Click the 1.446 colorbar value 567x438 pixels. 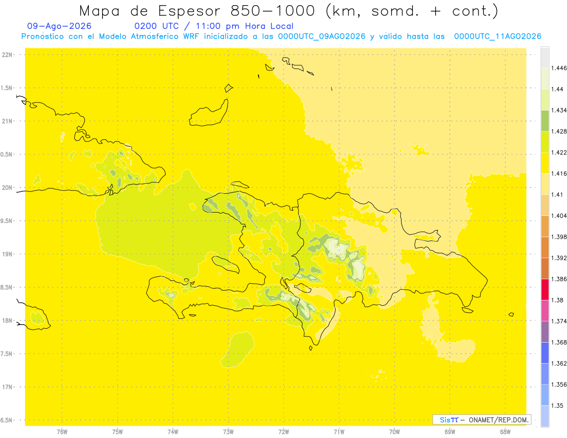pos(558,68)
